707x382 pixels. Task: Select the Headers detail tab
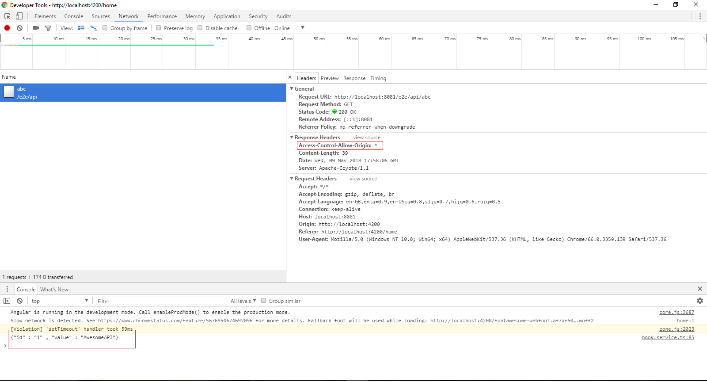(x=307, y=78)
